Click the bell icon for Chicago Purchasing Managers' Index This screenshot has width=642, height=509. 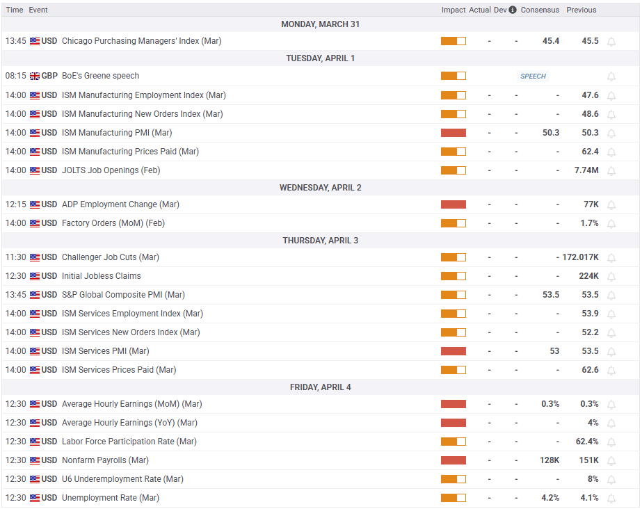tap(611, 42)
